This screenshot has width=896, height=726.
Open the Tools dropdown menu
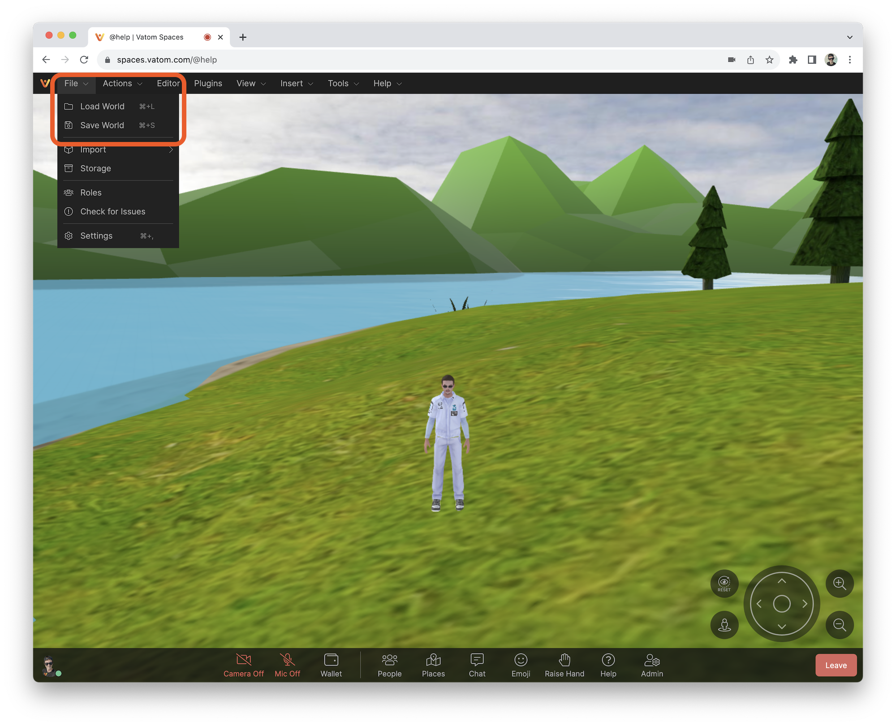tap(343, 83)
